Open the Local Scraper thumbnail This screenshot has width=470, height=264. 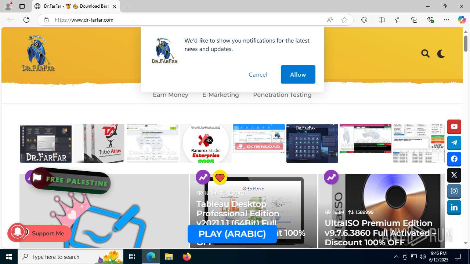tap(419, 143)
